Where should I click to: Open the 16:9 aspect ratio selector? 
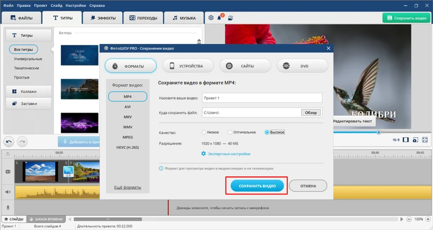[x=396, y=140]
